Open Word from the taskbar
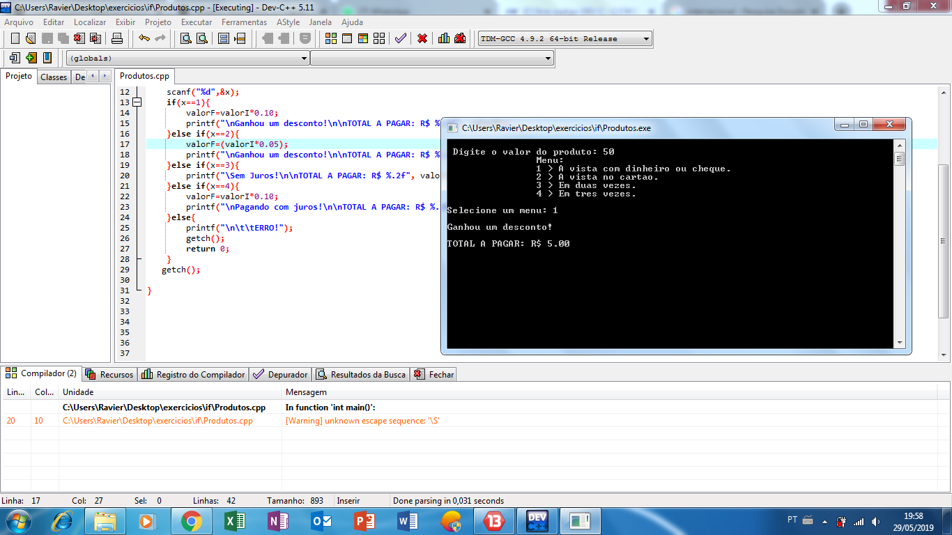 (x=407, y=521)
